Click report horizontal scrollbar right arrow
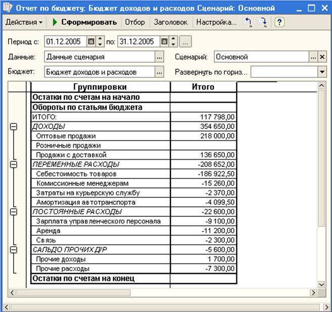This screenshot has width=332, height=312. [x=313, y=293]
